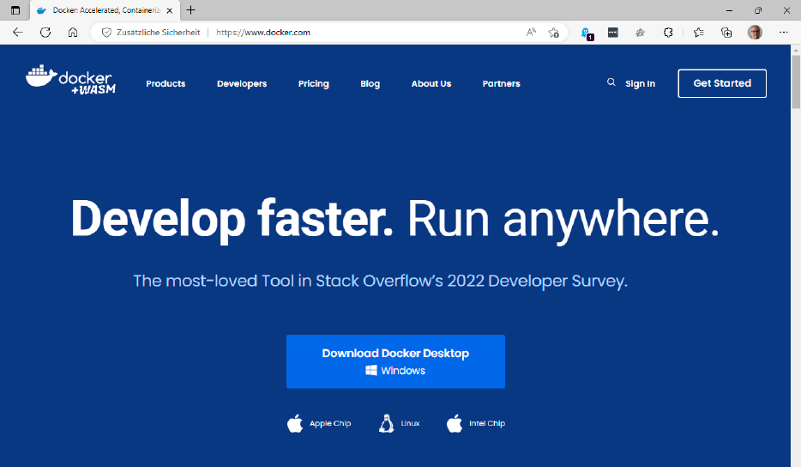Image resolution: width=801 pixels, height=467 pixels.
Task: Open the user profile avatar
Action: 755,33
